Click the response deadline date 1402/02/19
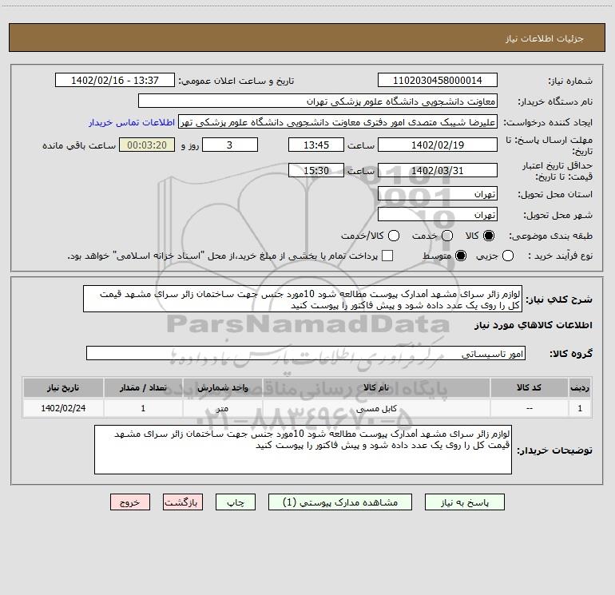This screenshot has height=595, width=615. click(438, 145)
